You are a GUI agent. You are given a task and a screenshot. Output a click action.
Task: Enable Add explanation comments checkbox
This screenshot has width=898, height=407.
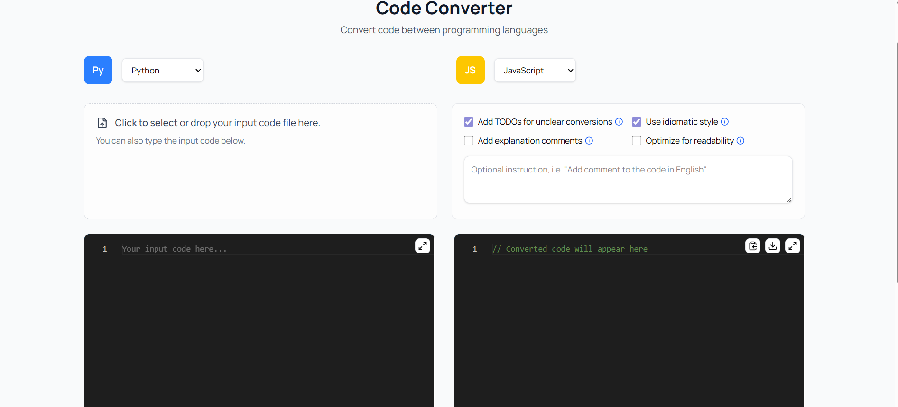[469, 141]
